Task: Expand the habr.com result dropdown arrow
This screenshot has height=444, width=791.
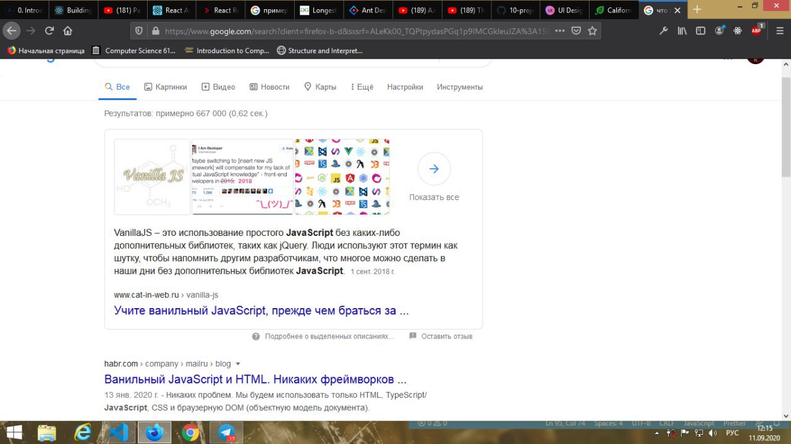Action: click(238, 364)
